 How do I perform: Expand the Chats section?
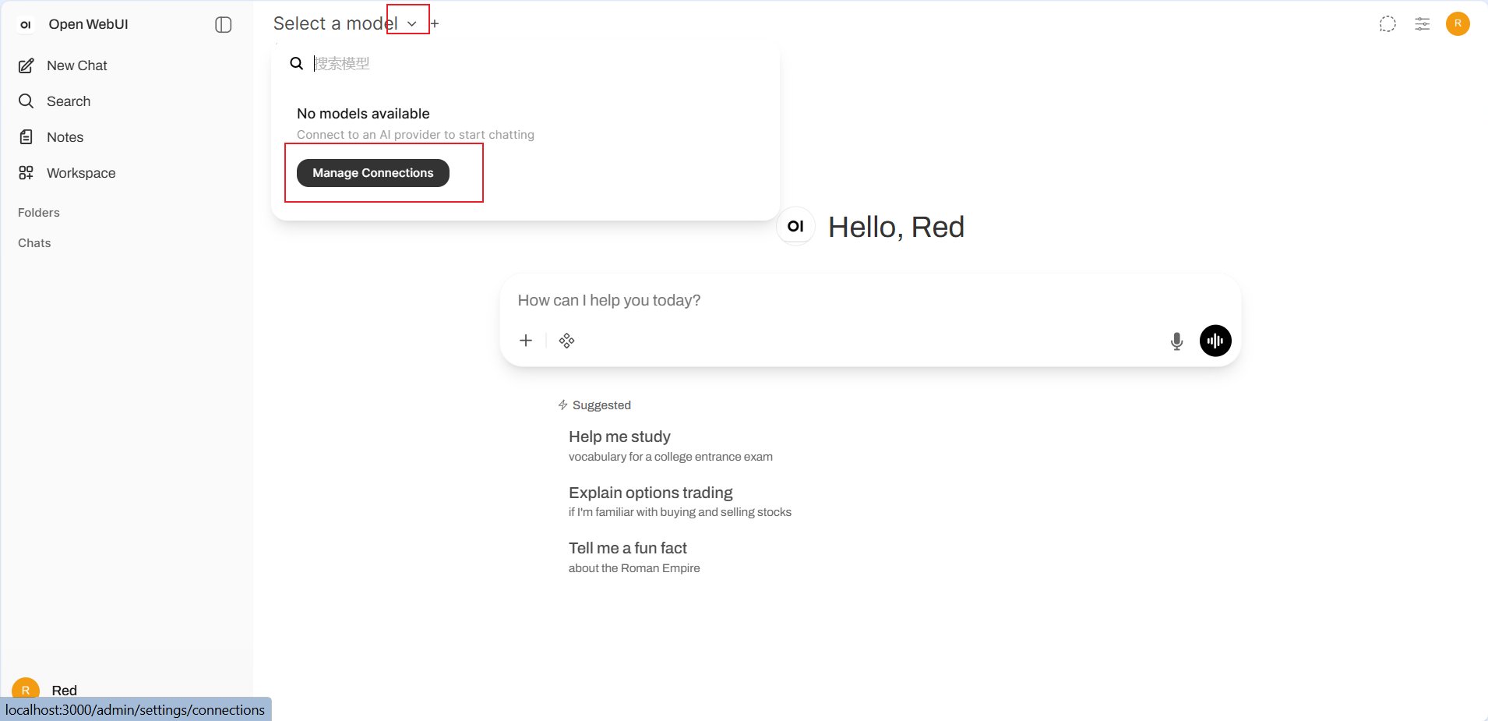tap(34, 243)
